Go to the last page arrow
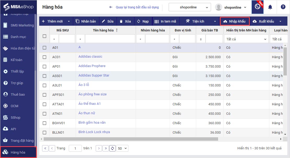Screen dimensions: 290x158 click(x=105, y=148)
